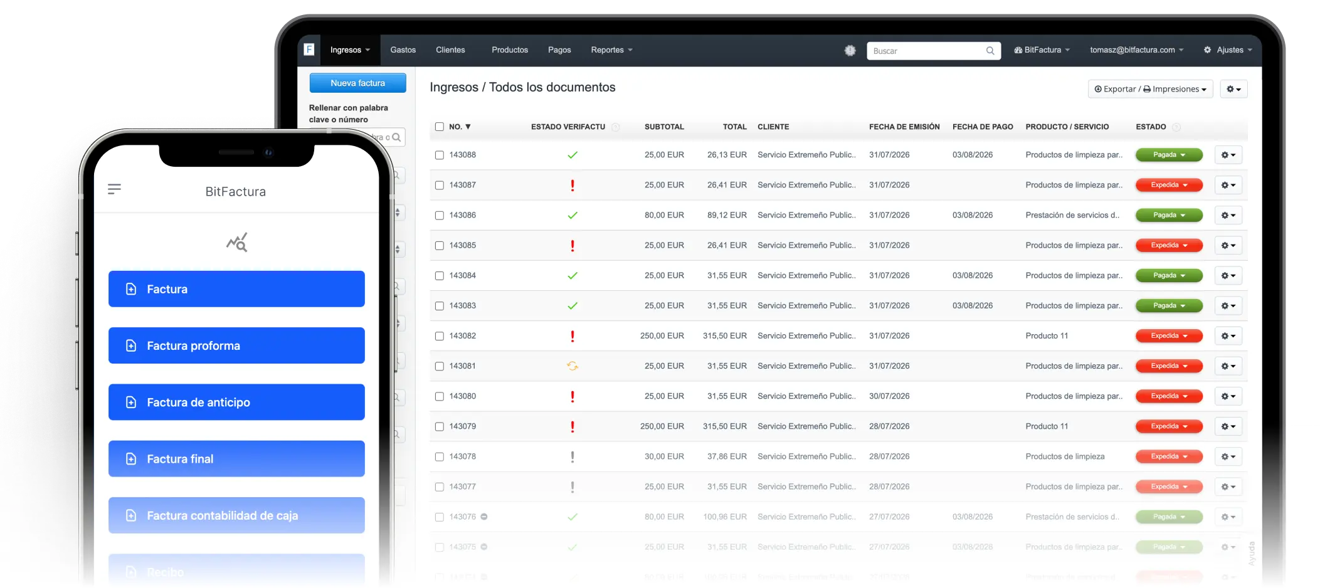The width and height of the screenshot is (1320, 588).
Task: Check the box for invoice 143086
Action: (x=440, y=215)
